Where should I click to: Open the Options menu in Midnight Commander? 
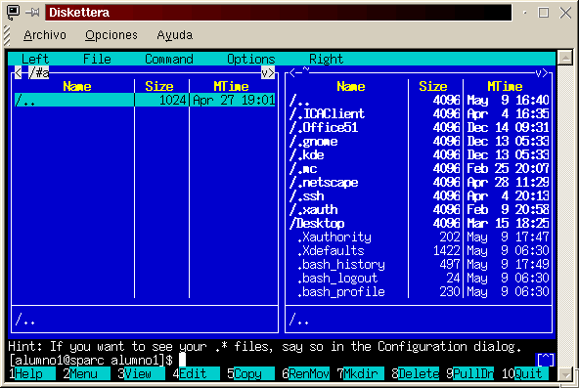point(251,59)
